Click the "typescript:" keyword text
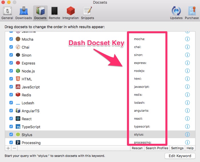Screen dimensions: 200x162 pos(142,126)
